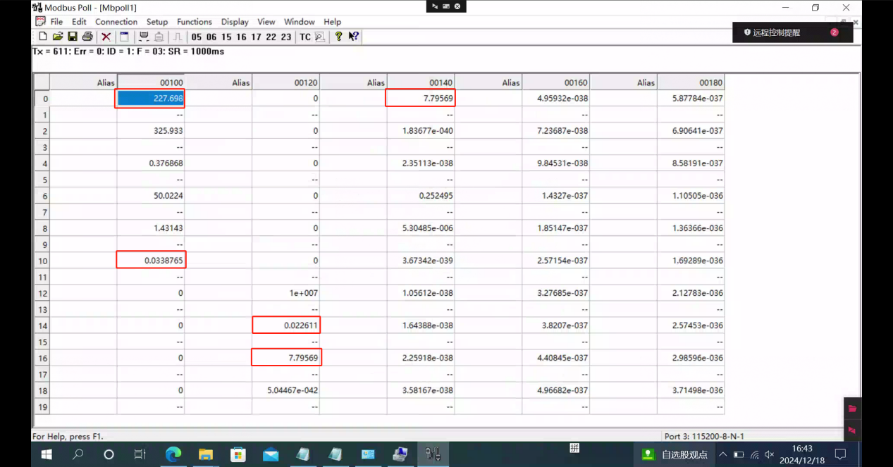
Task: Open a file with the folder icon
Action: (58, 37)
